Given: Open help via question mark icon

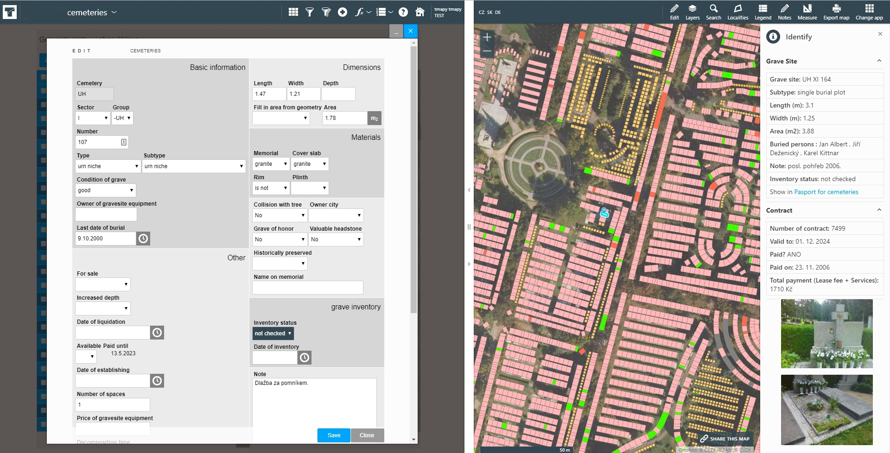Looking at the screenshot, I should click(x=403, y=12).
